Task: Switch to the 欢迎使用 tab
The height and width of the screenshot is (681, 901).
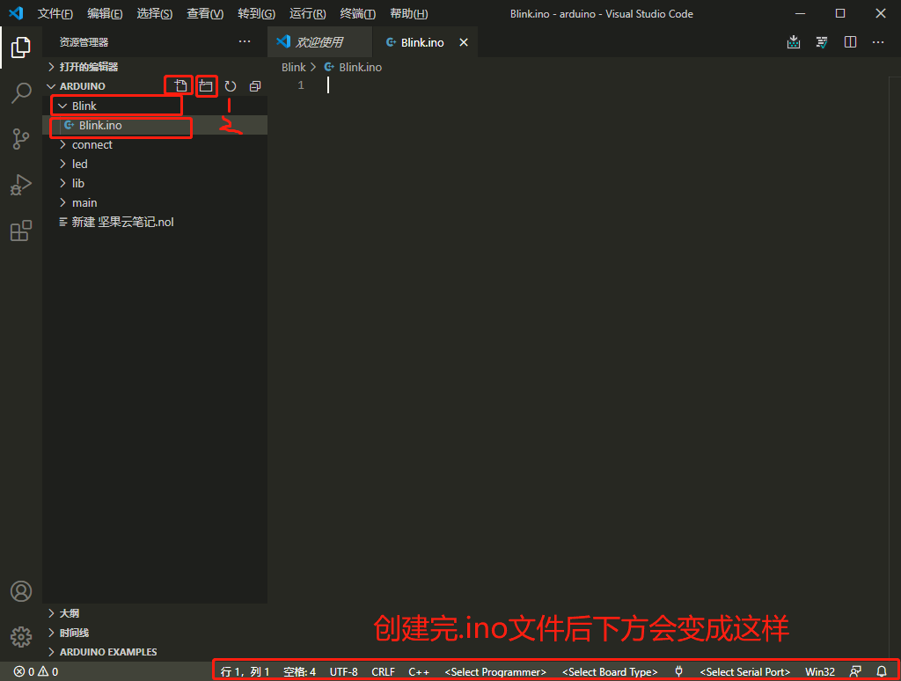Action: [319, 42]
